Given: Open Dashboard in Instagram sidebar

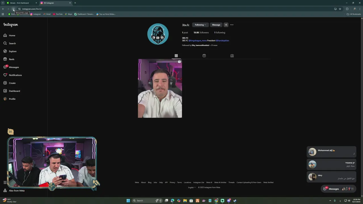Looking at the screenshot, I should coord(12,91).
